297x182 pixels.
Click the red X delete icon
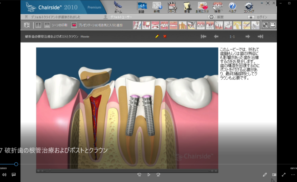pyautogui.click(x=165, y=36)
